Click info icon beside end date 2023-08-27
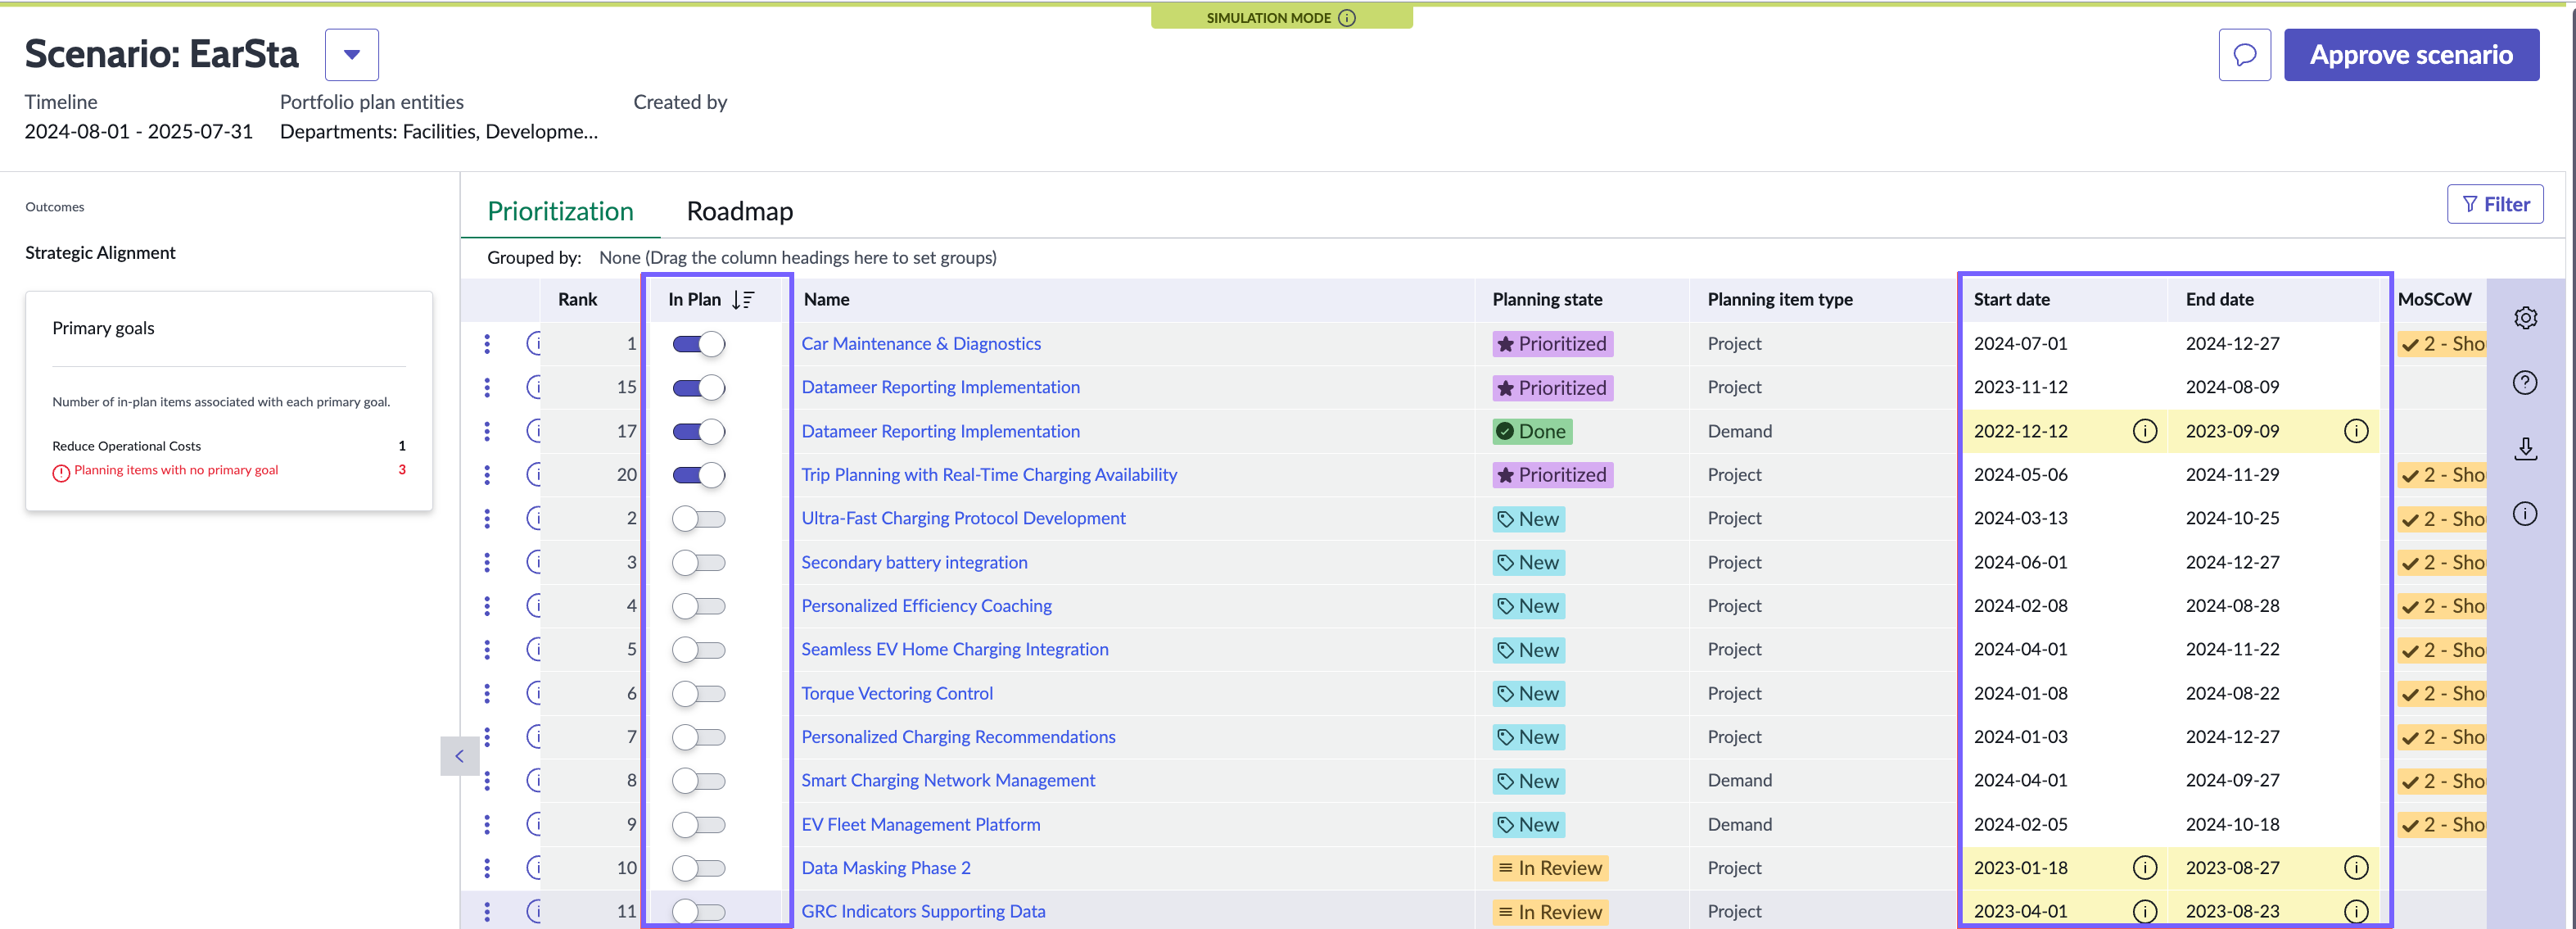 point(2356,868)
